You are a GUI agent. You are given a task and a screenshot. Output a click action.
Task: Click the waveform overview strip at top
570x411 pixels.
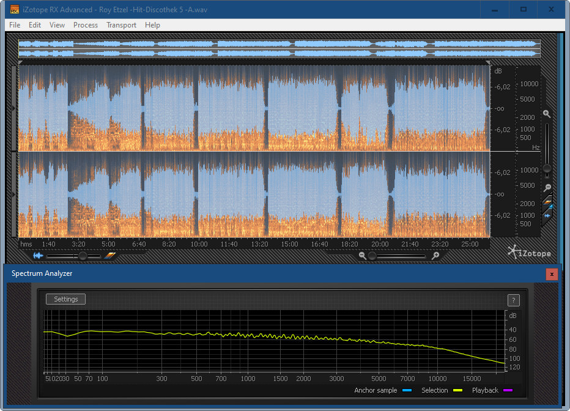pos(279,49)
